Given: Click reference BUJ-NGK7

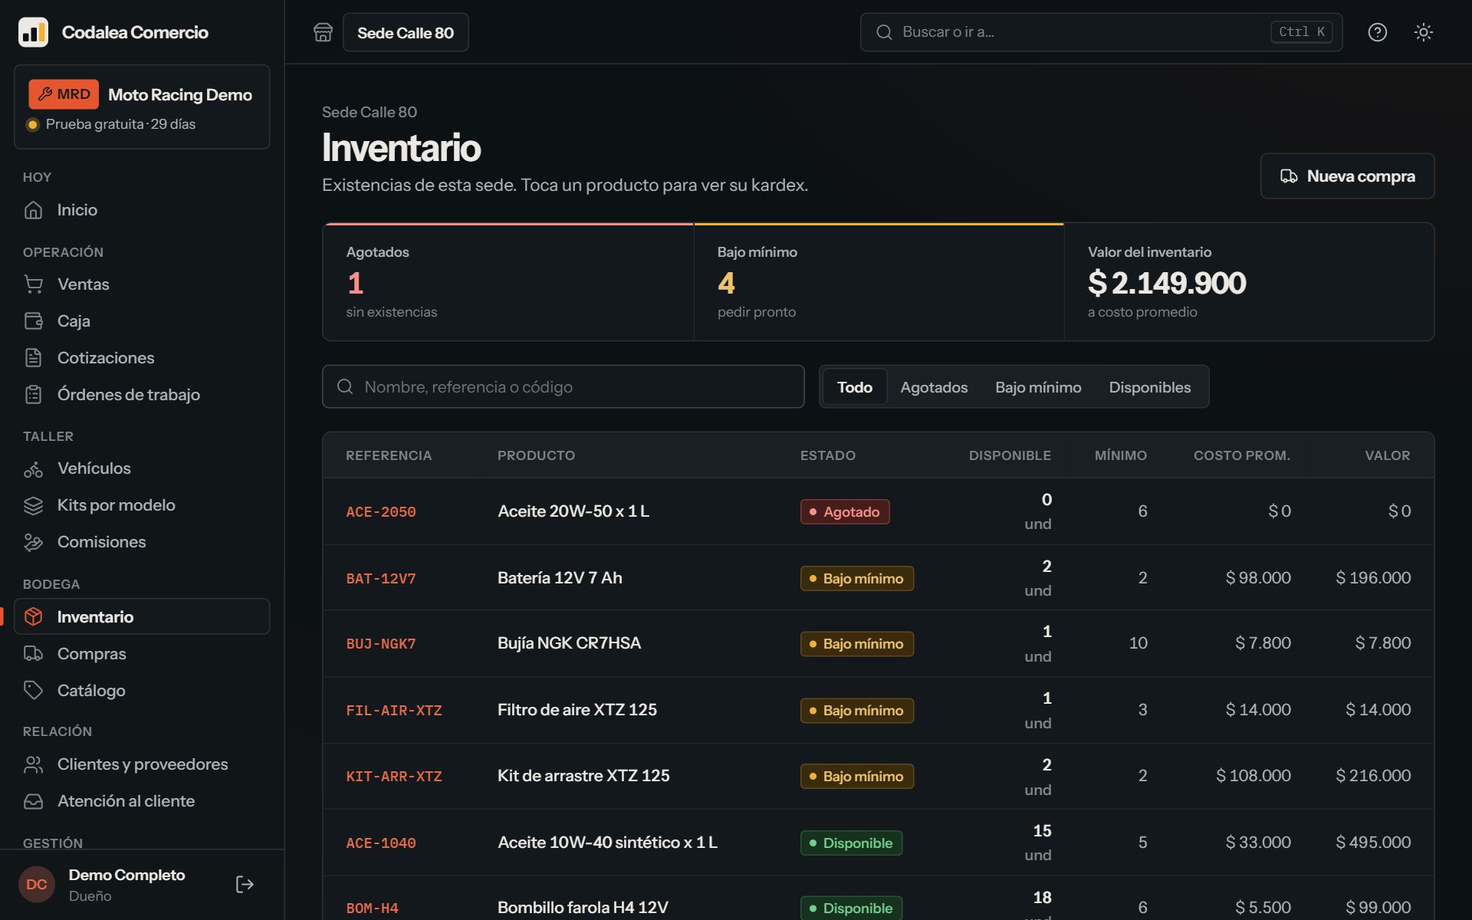Looking at the screenshot, I should tap(381, 644).
